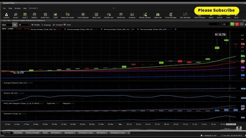
Task: Add a new workspace tab with the plus button
Action: tap(128, 133)
